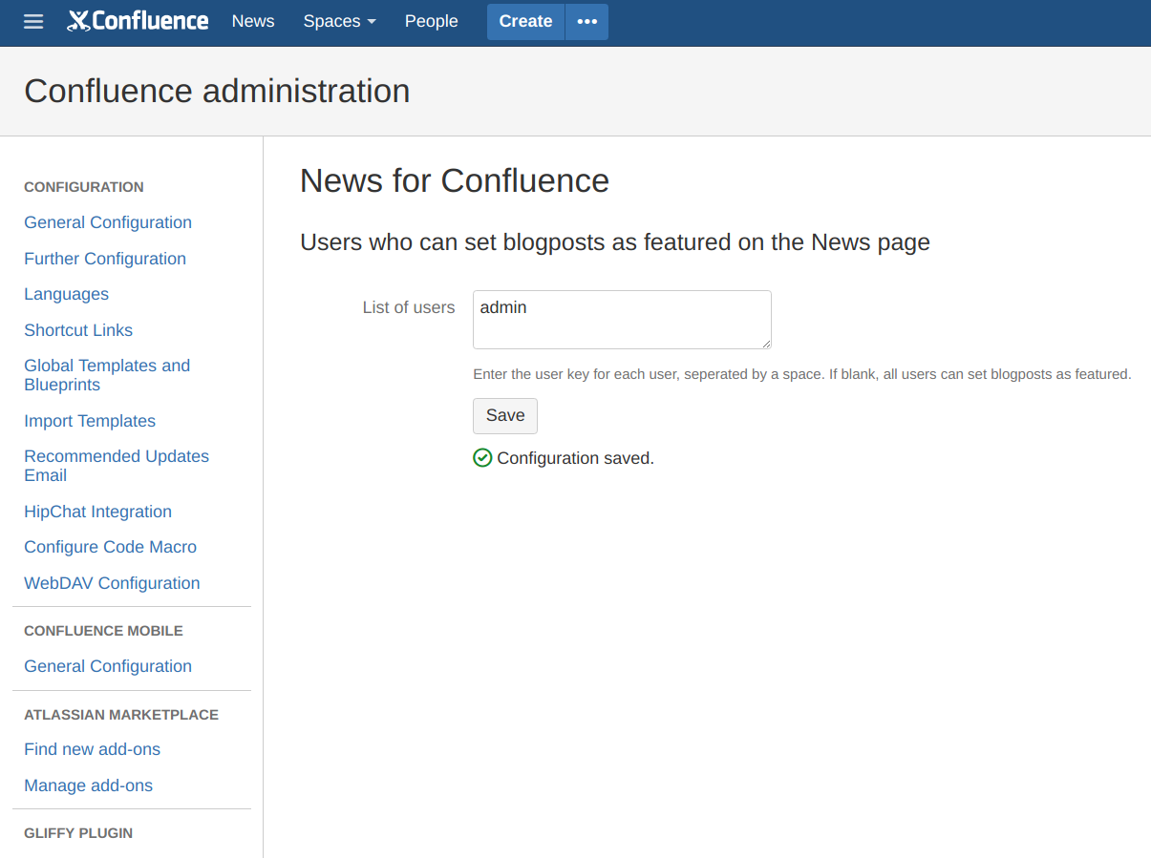Click the Confluence logo
The height and width of the screenshot is (858, 1151).
[138, 21]
